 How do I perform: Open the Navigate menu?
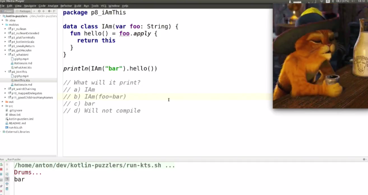tap(30, 6)
